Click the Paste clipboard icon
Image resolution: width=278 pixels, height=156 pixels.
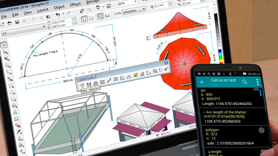coord(48,17)
